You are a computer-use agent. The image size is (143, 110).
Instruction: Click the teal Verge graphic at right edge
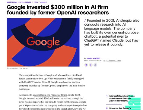tap(133, 103)
